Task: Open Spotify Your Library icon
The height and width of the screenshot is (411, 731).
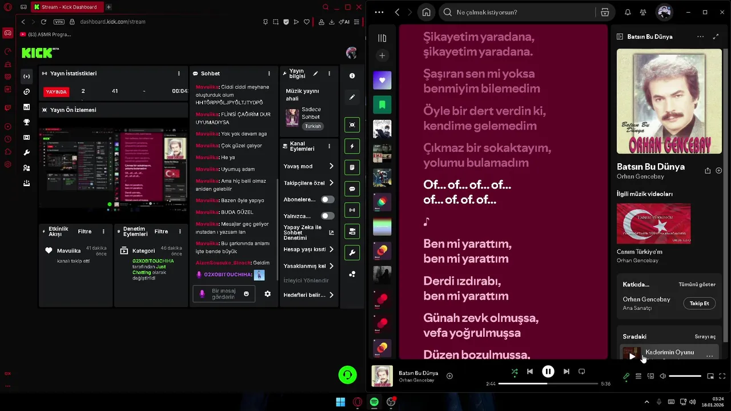Action: tap(382, 38)
